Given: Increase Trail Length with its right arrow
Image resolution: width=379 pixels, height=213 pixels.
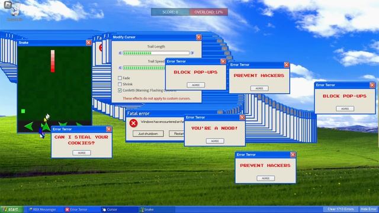Looking at the screenshot, I should (192, 53).
